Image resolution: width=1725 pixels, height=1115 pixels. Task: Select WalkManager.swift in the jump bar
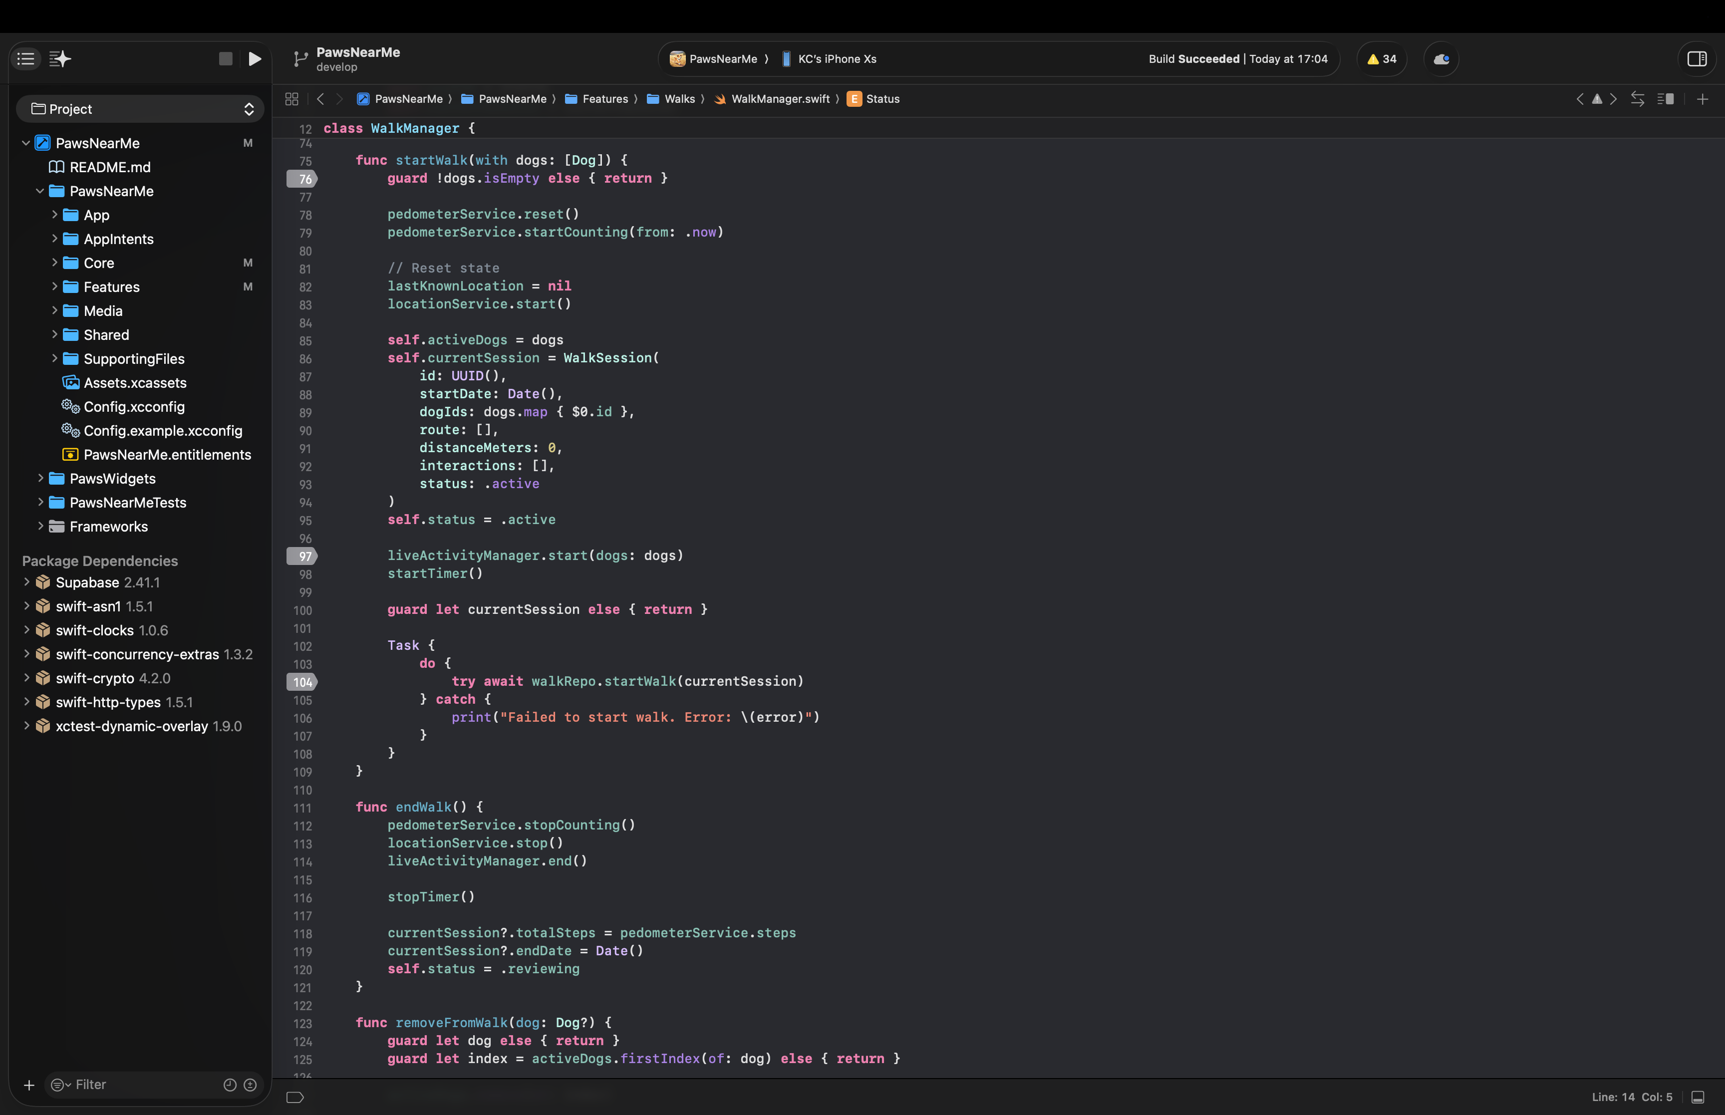coord(780,98)
